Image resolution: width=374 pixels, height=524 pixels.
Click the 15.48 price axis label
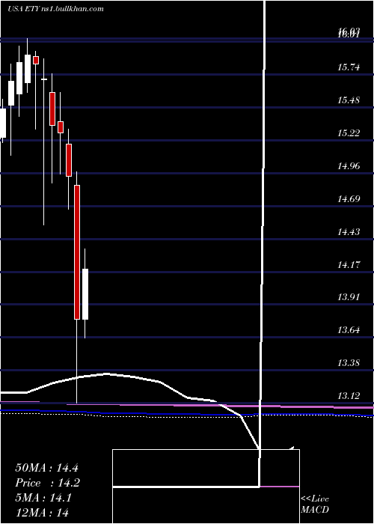coord(349,100)
